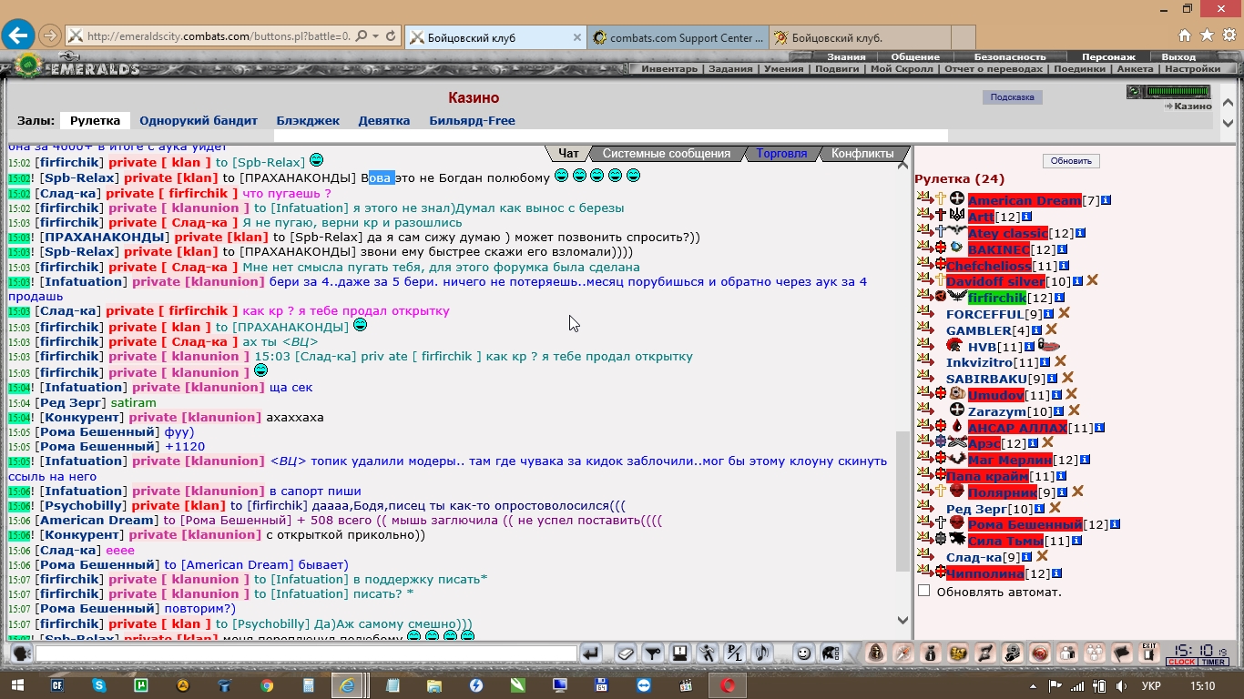The image size is (1244, 699).
Task: Click the green health bar indicator
Action: point(1178,92)
